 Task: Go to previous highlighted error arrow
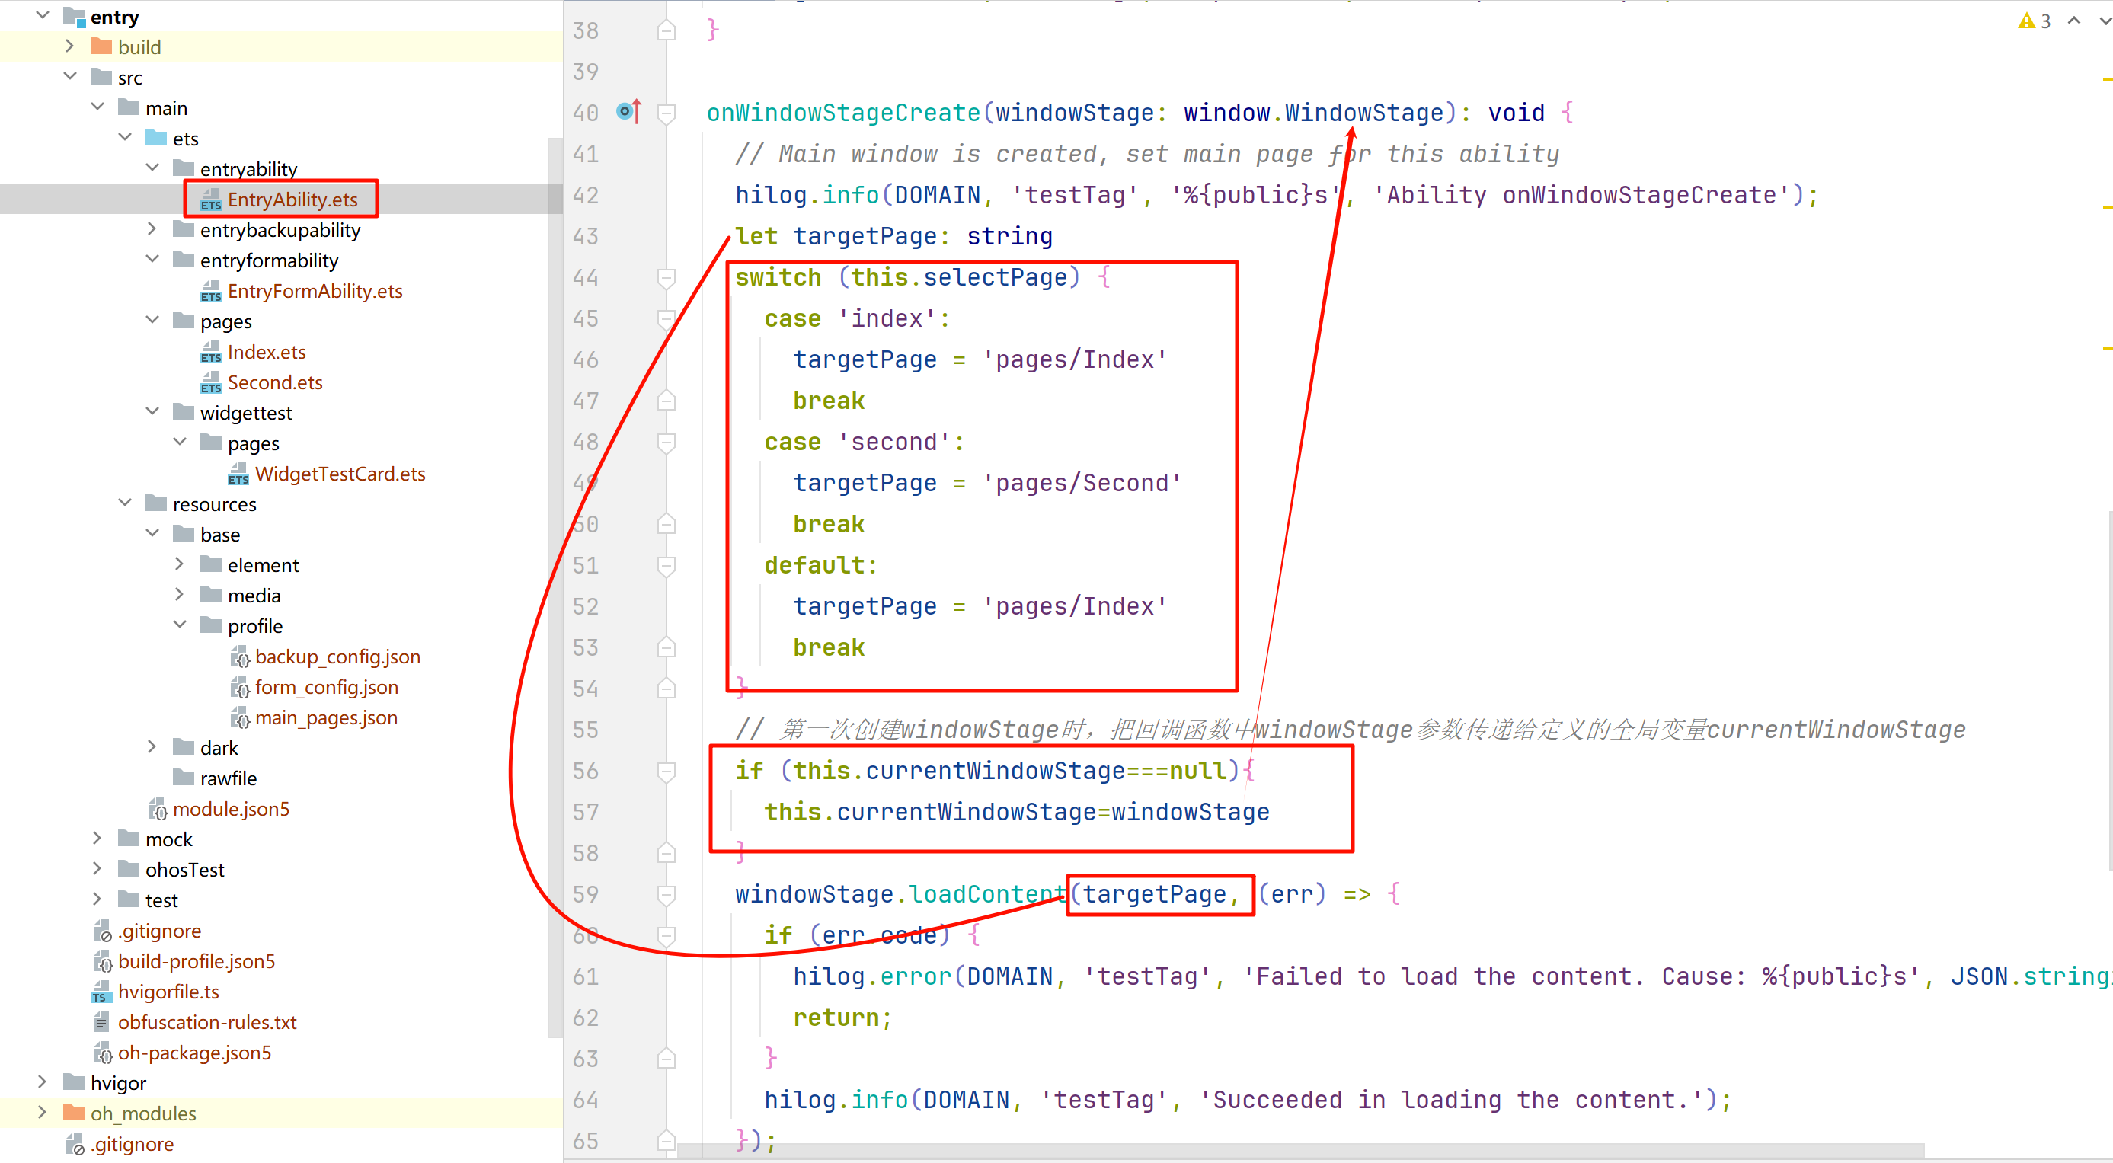pos(2073,21)
